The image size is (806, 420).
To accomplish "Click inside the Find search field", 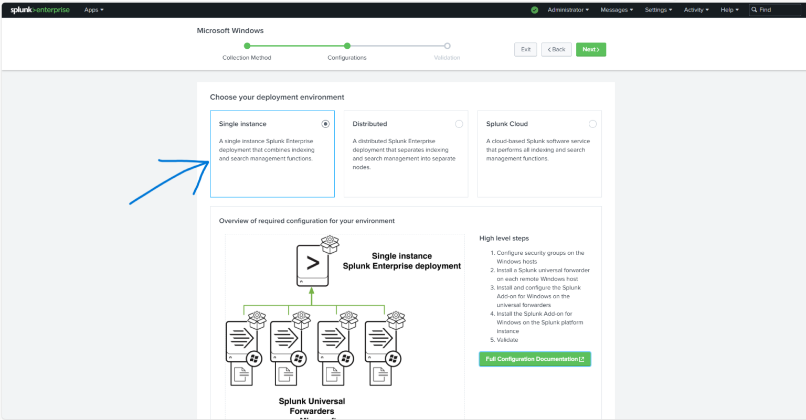I will 777,9.
